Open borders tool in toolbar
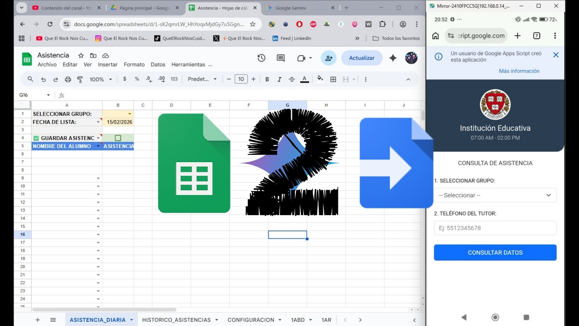This screenshot has width=579, height=326. 333,79
